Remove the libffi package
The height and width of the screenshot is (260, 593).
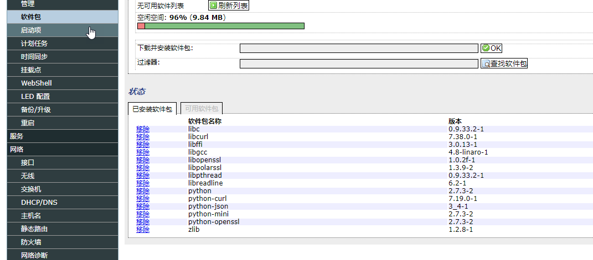[143, 144]
